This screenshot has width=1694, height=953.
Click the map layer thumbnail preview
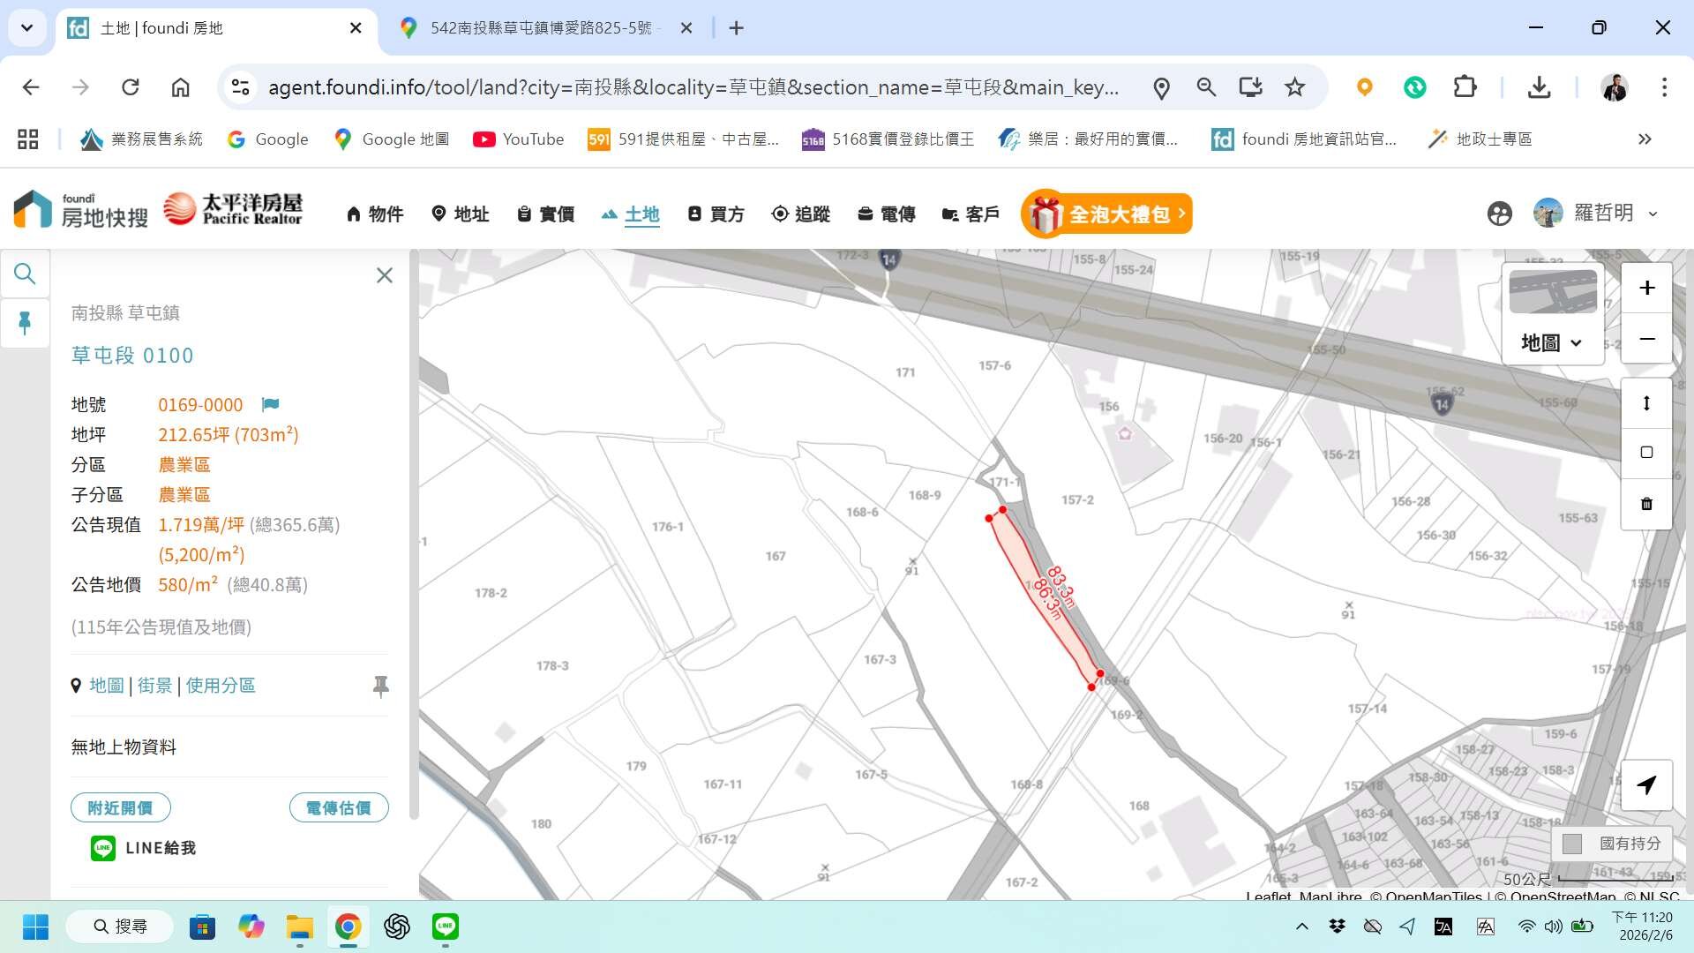[x=1553, y=292]
